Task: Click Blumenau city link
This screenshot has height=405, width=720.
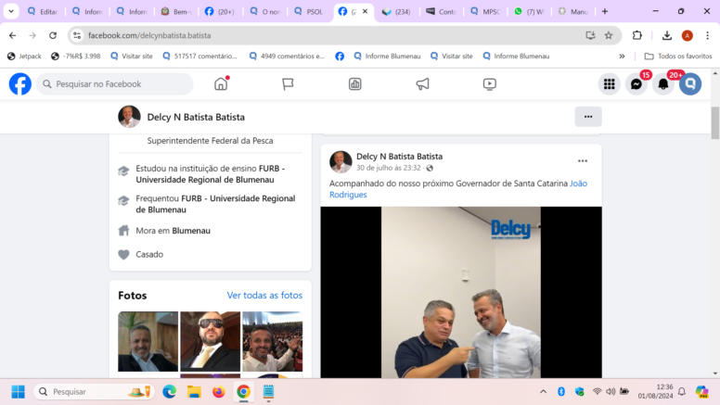Action: [x=191, y=231]
